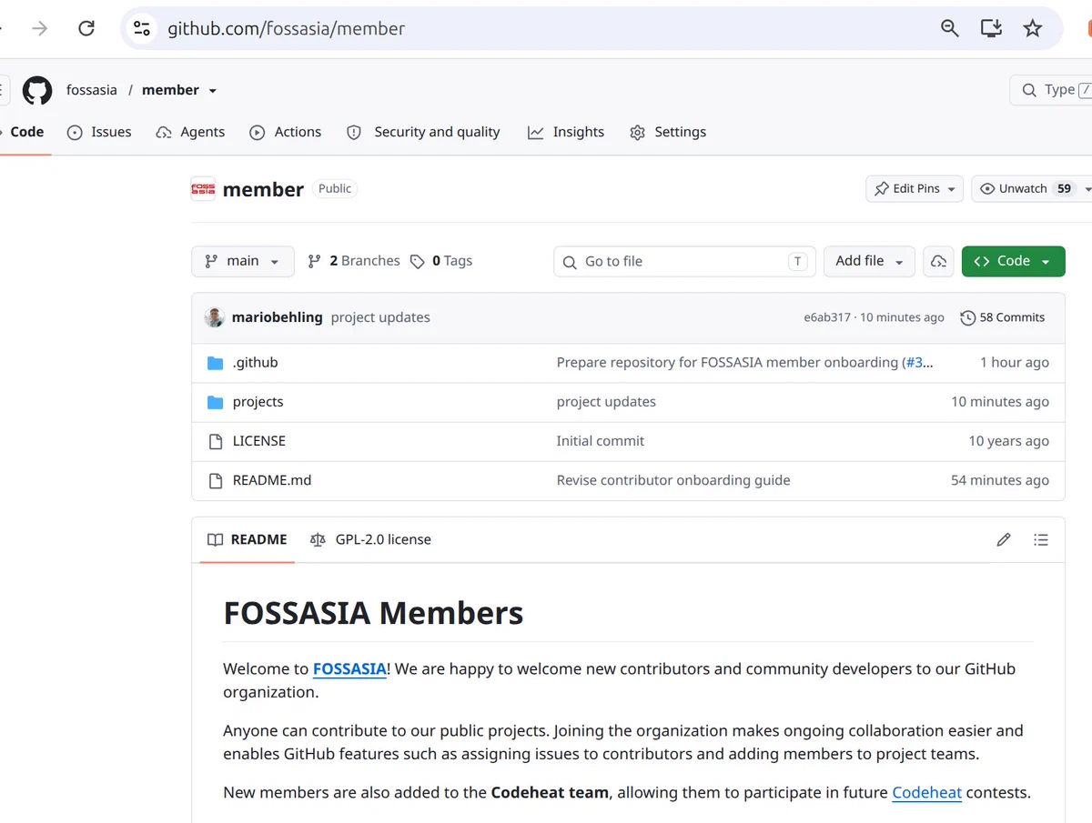Click the GitHub Octocat logo
Image resolution: width=1092 pixels, height=823 pixels.
pyautogui.click(x=37, y=90)
